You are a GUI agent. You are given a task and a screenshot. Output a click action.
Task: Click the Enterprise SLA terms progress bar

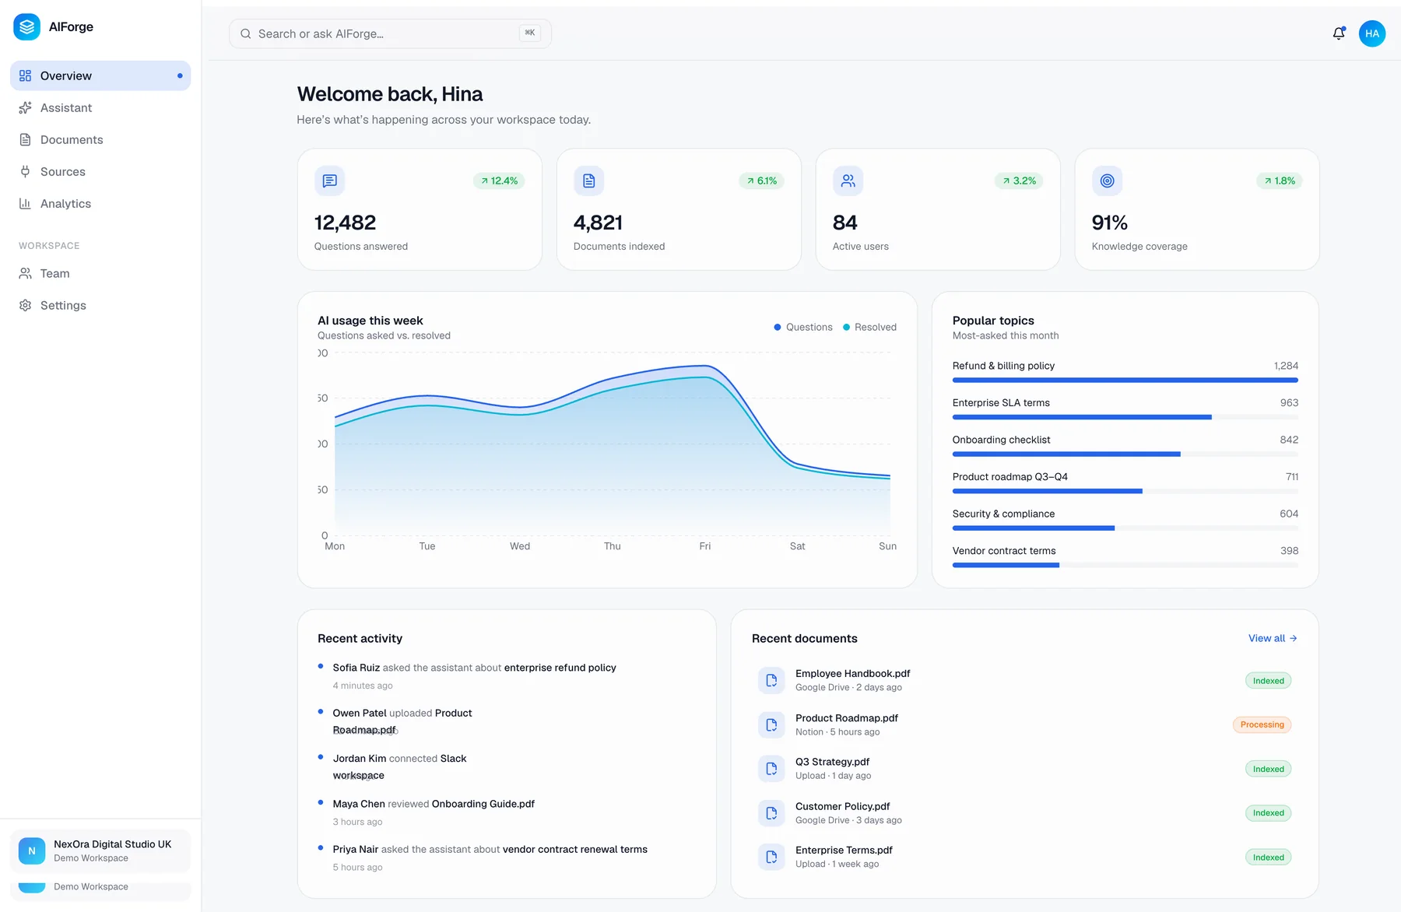pos(1125,417)
